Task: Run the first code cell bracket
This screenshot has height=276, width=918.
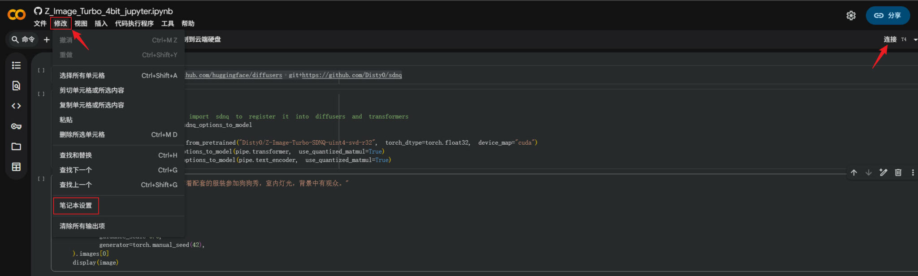Action: click(x=41, y=70)
